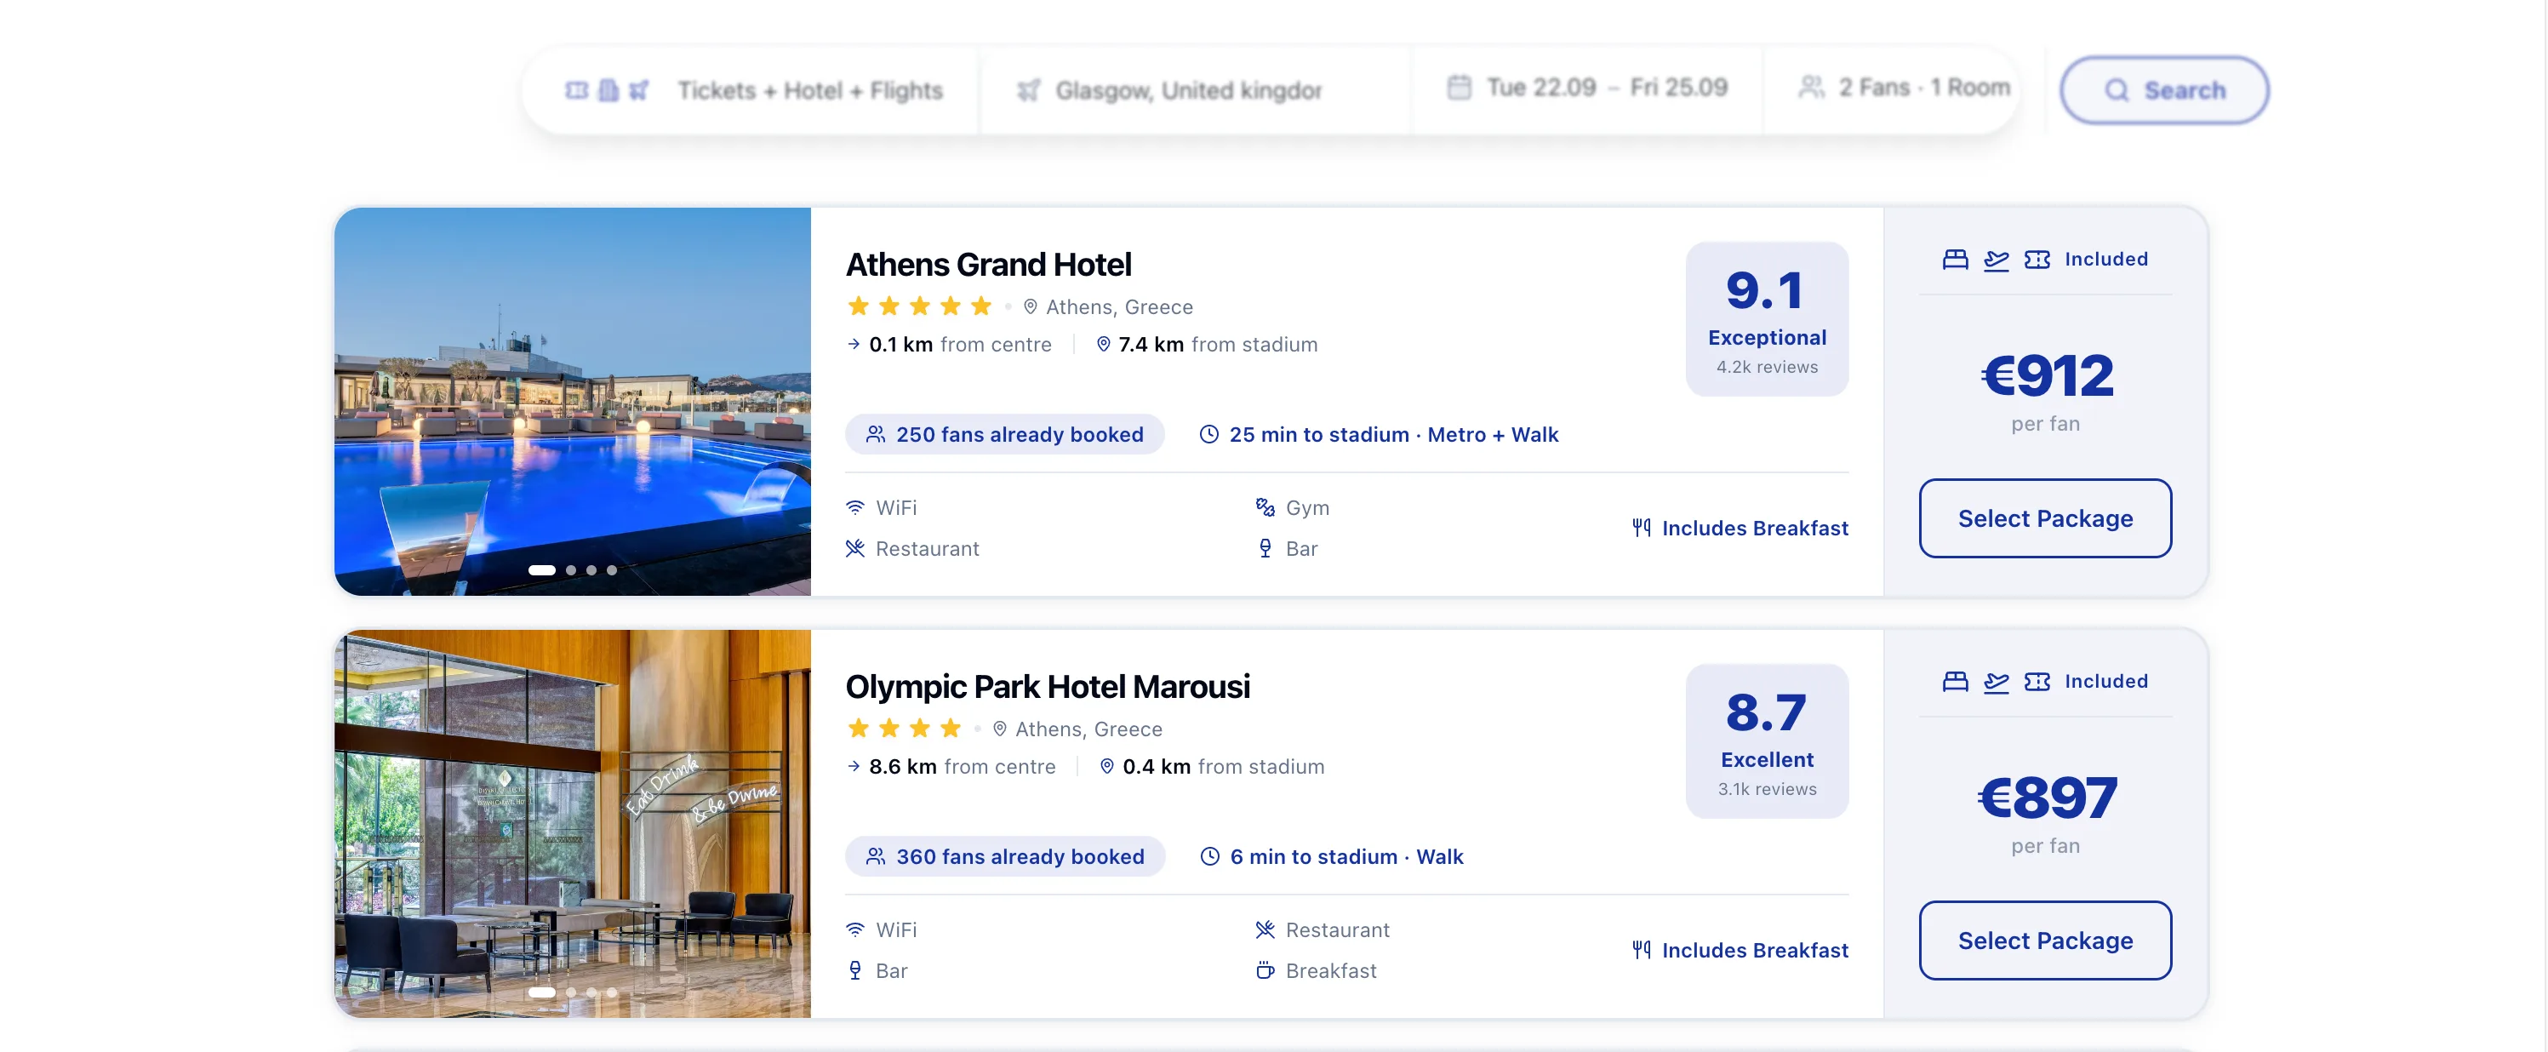Image resolution: width=2548 pixels, height=1052 pixels.
Task: Open the Athens Grand Hotel title link
Action: (x=988, y=264)
